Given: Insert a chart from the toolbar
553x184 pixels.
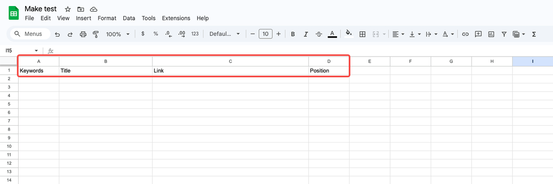Looking at the screenshot, I should pos(491,34).
